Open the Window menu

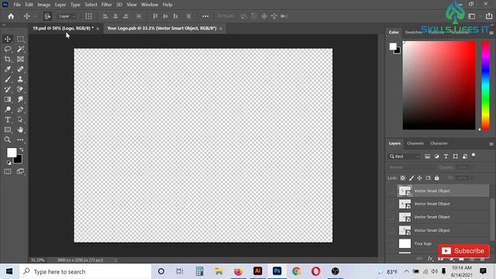pyautogui.click(x=150, y=5)
